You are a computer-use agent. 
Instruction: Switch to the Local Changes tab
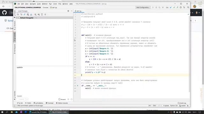coord(23,11)
